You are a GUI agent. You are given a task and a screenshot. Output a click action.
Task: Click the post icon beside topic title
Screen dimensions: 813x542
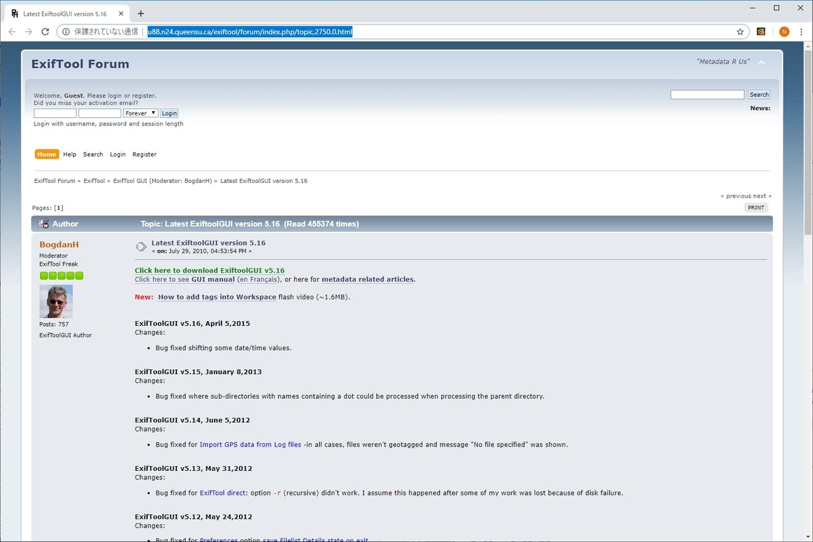(x=141, y=247)
